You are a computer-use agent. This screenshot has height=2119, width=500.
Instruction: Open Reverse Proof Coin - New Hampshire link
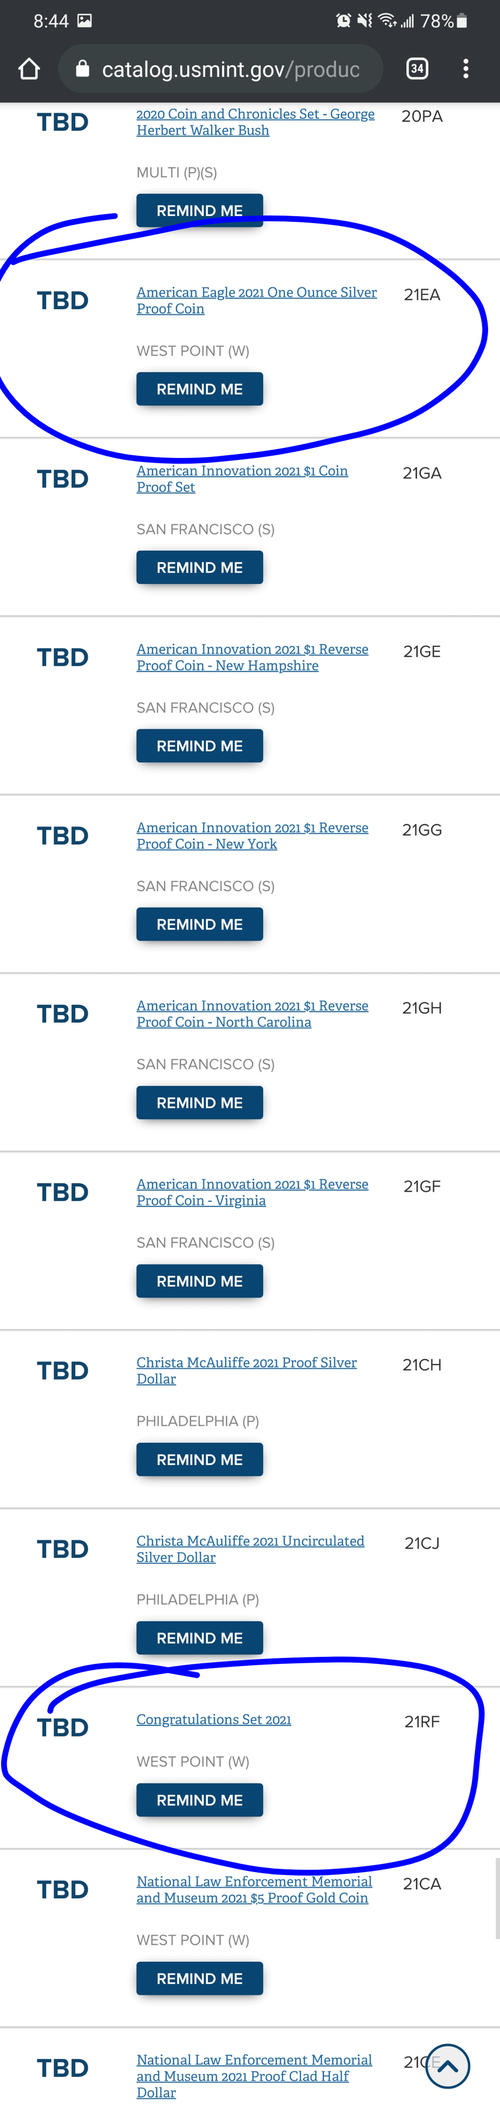pyautogui.click(x=252, y=657)
